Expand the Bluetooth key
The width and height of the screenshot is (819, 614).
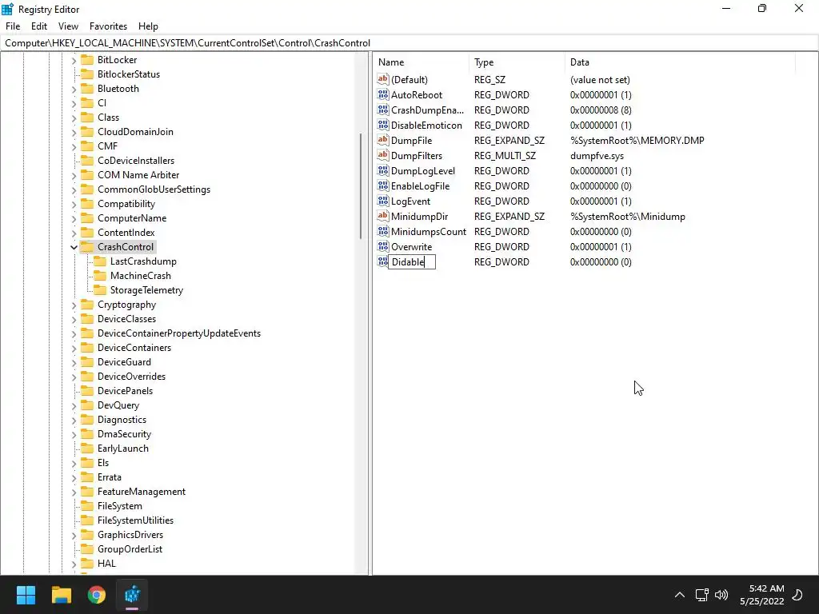[x=74, y=89]
